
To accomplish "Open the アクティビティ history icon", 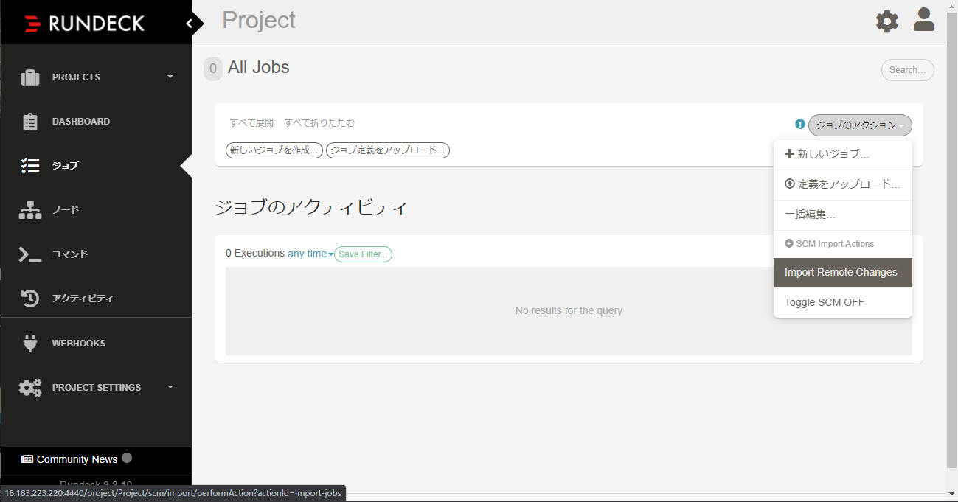I will (30, 299).
